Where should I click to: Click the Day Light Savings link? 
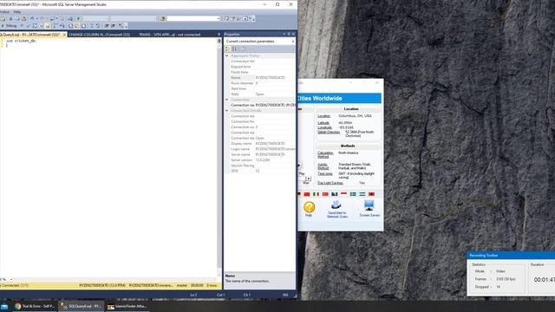(330, 183)
